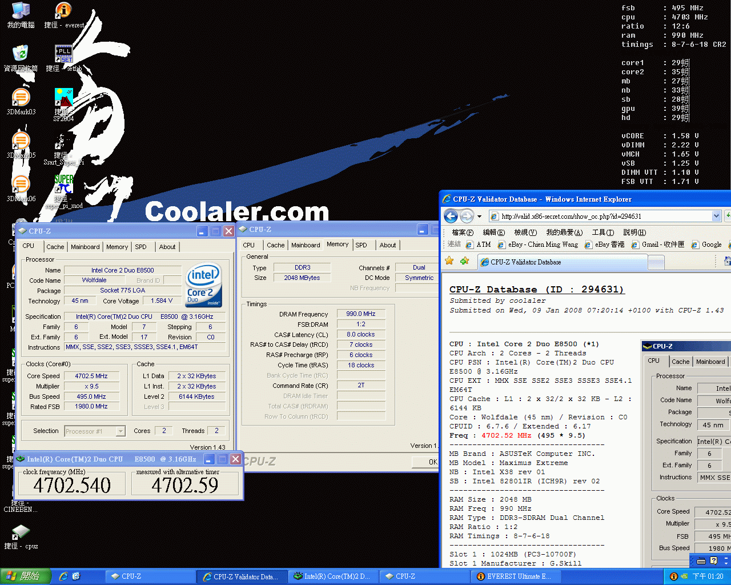Screen dimensions: 731x585
Task: Click the Favorites star icon in IE
Action: pos(449,261)
